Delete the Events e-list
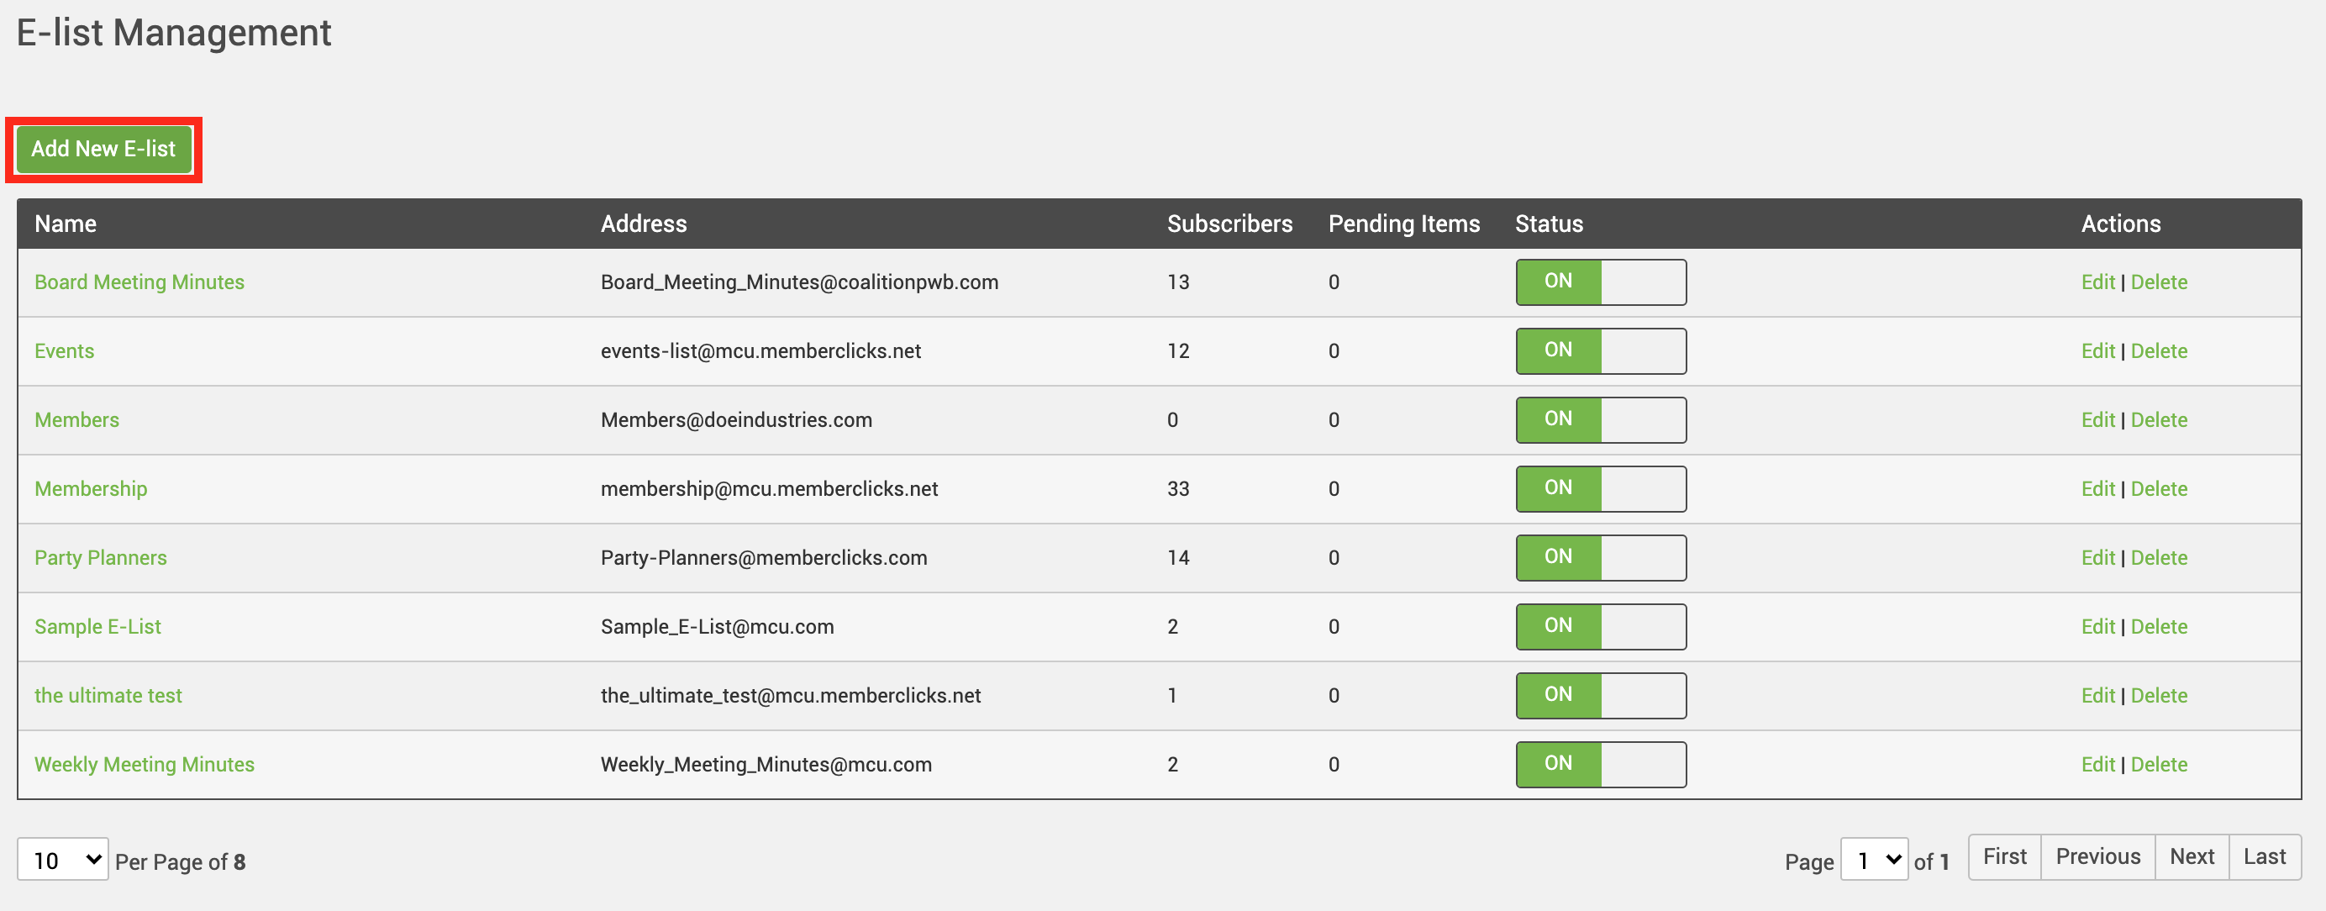 click(x=2159, y=351)
